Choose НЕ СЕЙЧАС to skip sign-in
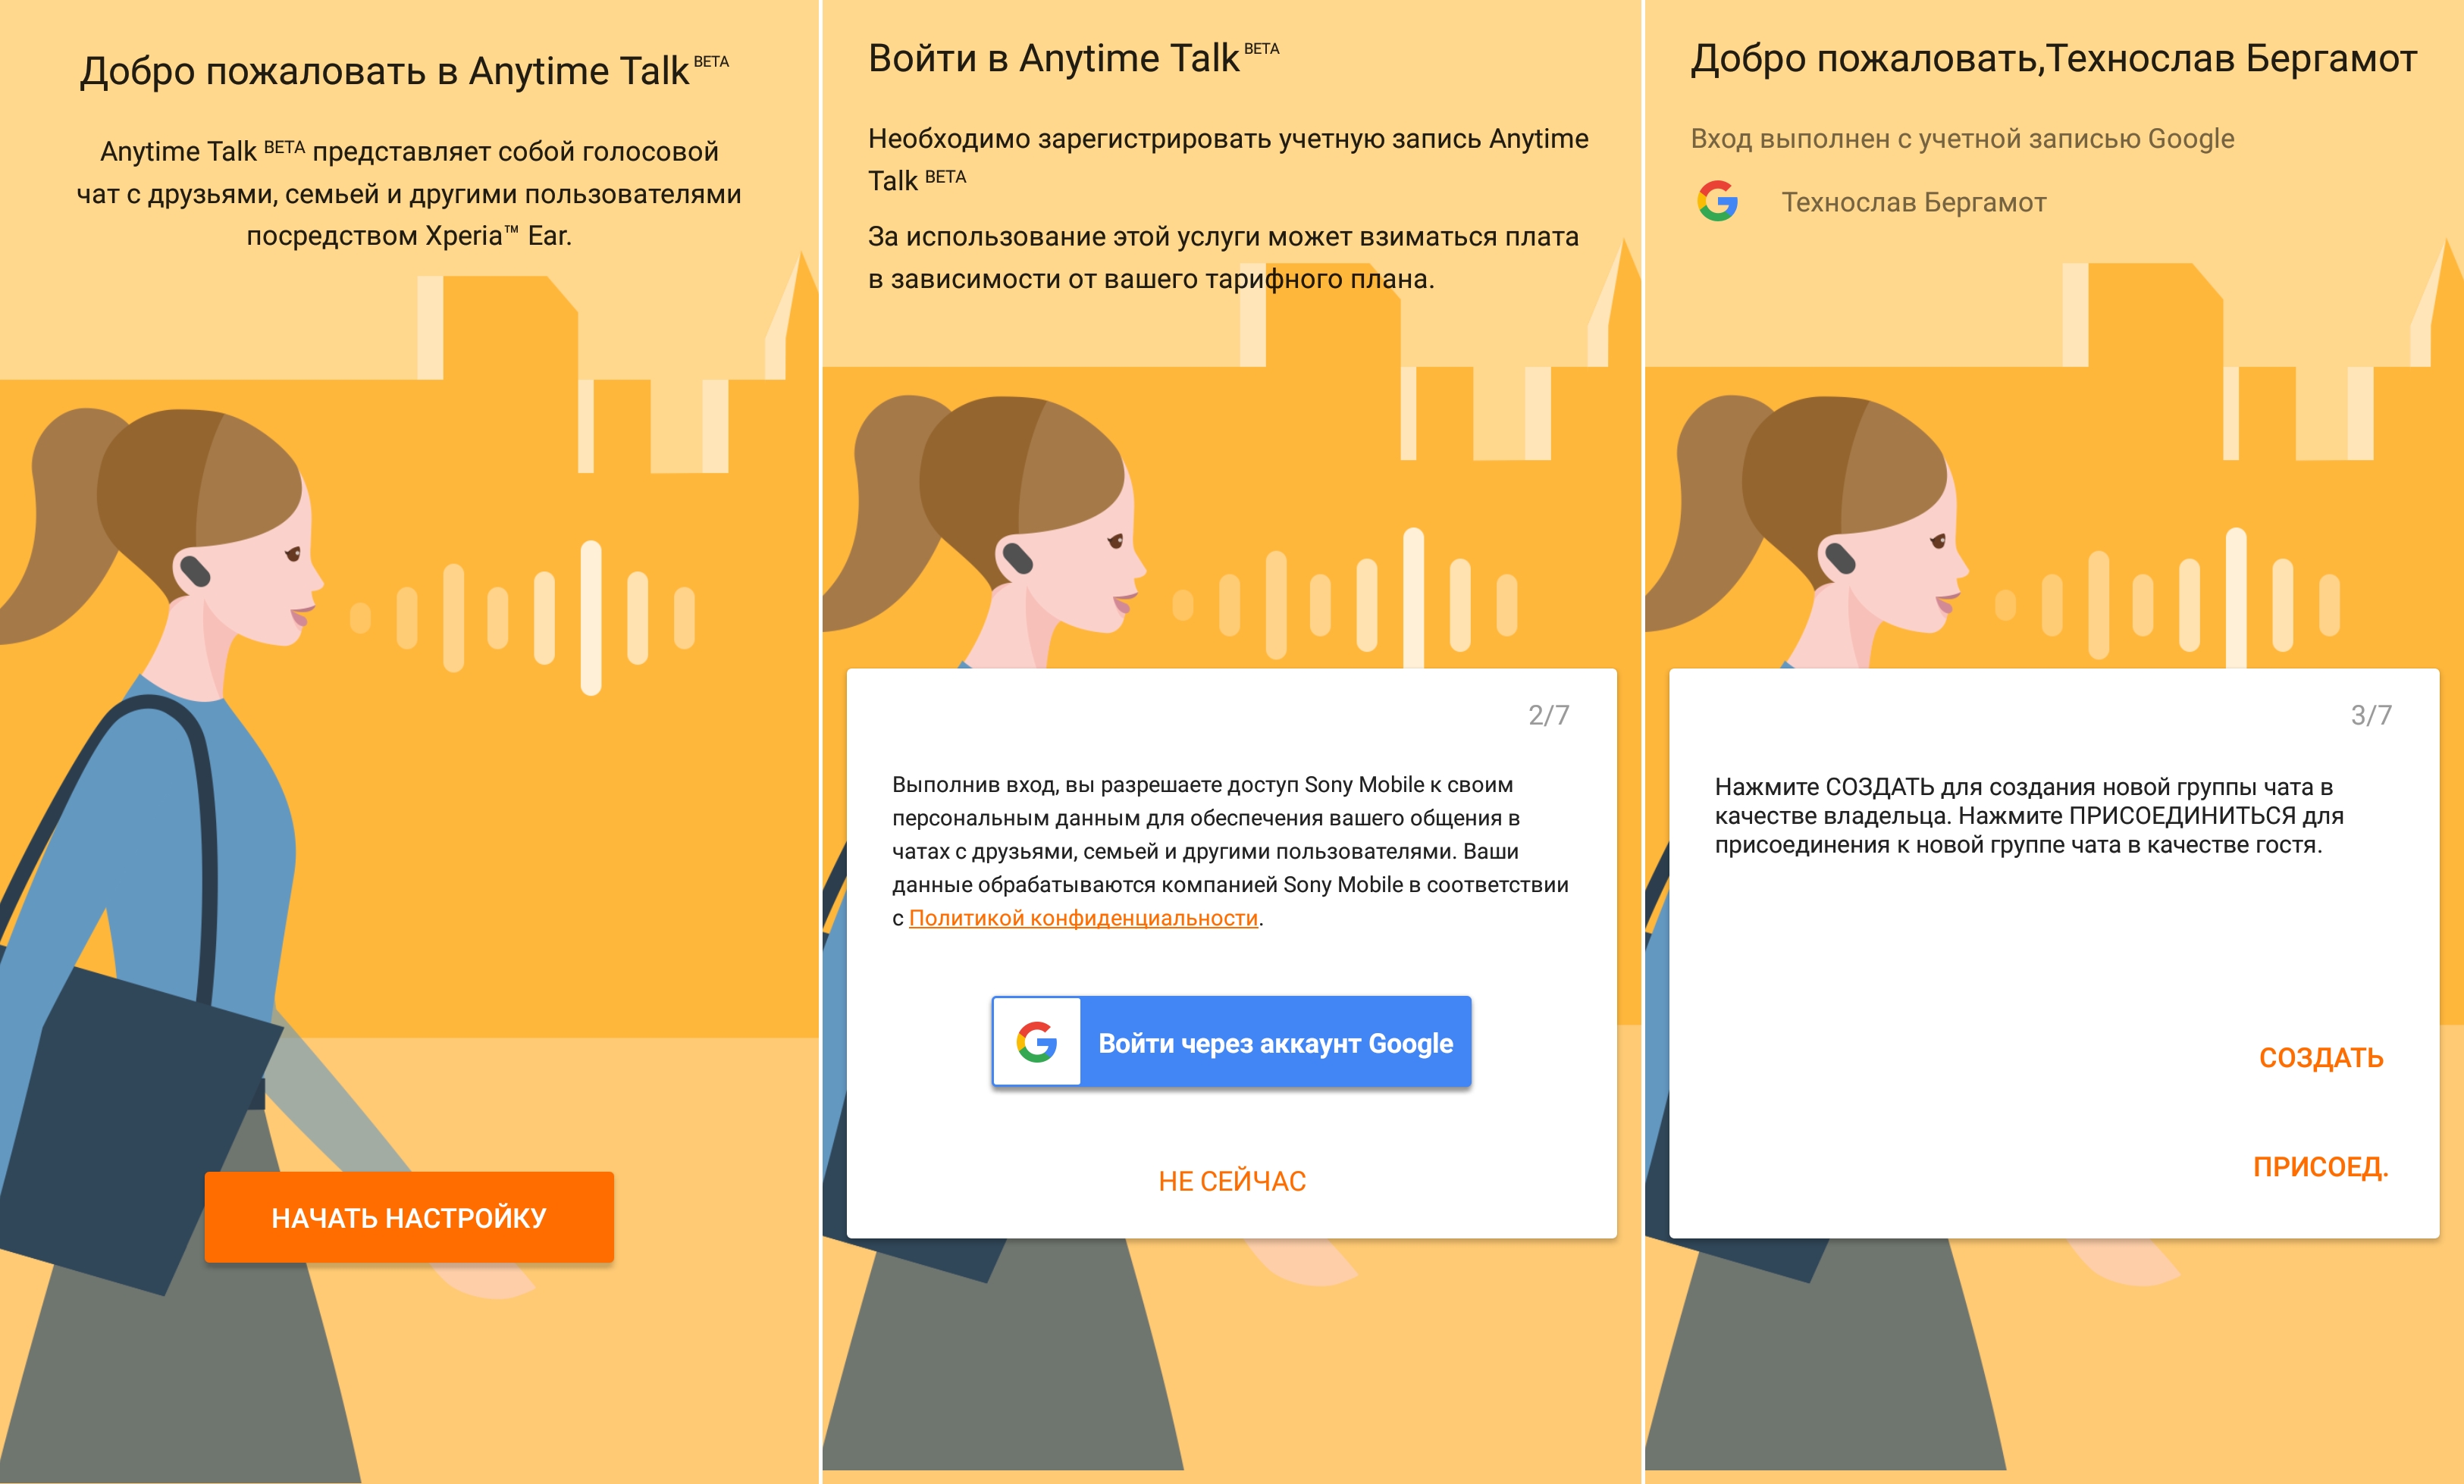Image resolution: width=2464 pixels, height=1484 pixels. coord(1232,1181)
